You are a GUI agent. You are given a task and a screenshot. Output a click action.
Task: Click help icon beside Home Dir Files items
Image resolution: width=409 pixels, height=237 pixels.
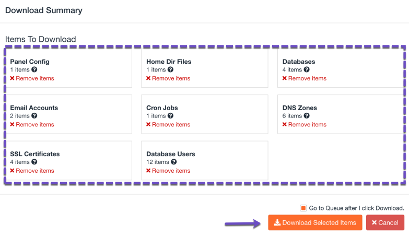(x=171, y=69)
